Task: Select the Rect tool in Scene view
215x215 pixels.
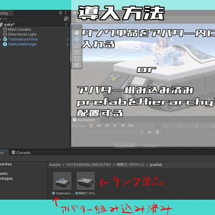Action: [x=77, y=59]
